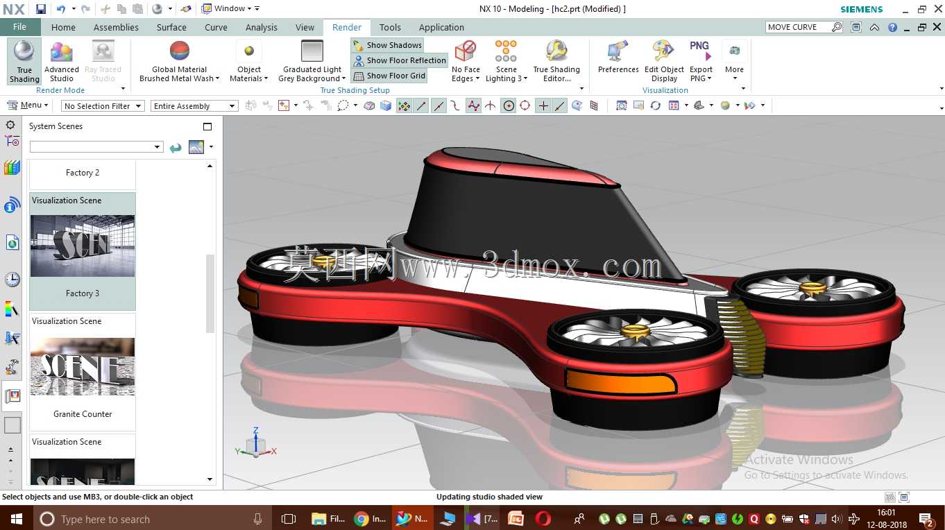This screenshot has width=945, height=530.
Task: Open the Opera browser on taskbar
Action: pyautogui.click(x=543, y=518)
